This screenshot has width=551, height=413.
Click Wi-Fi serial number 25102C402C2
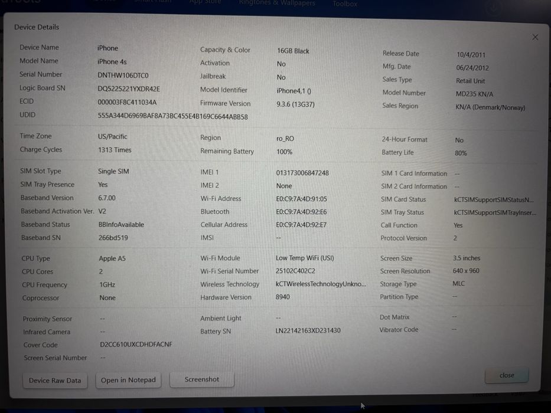tap(295, 271)
